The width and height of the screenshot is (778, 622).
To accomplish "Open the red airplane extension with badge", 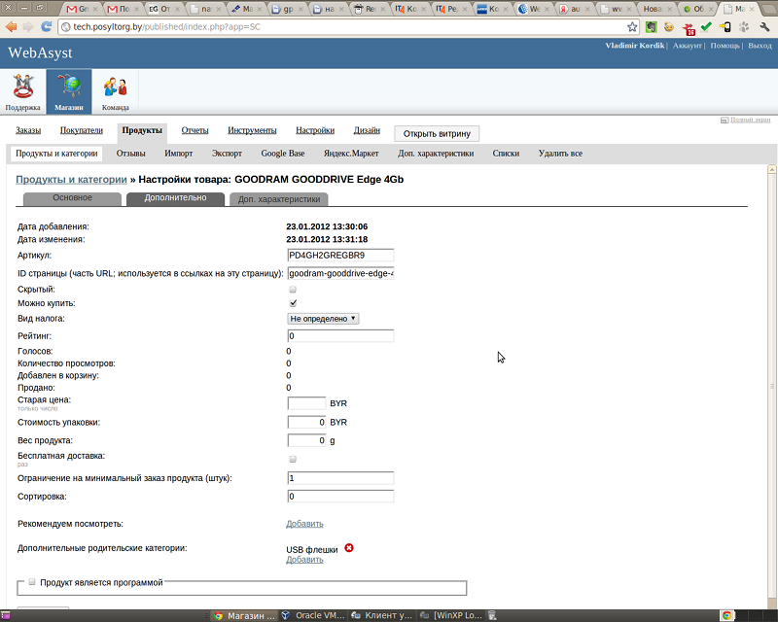I will click(x=689, y=28).
